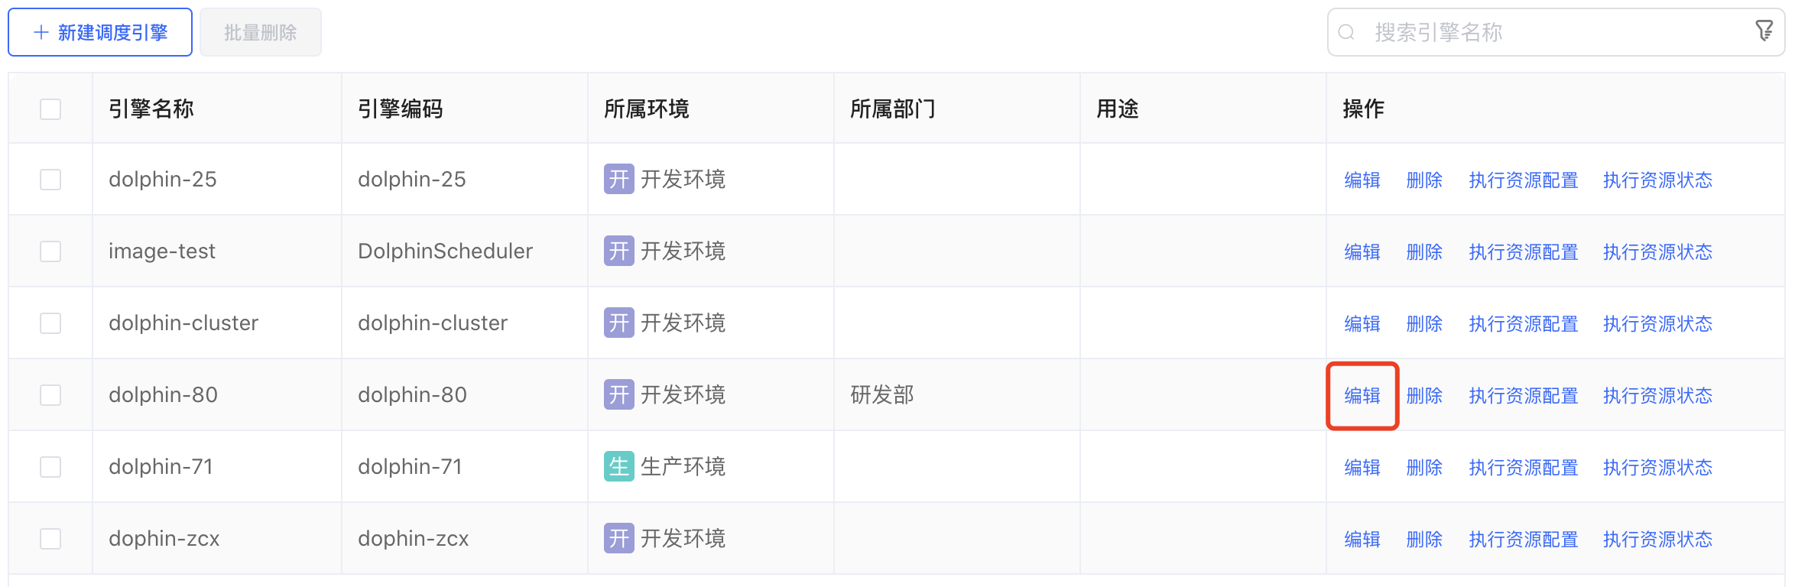Open 执行资源配置 for dolphin-80
This screenshot has height=587, width=1795.
tap(1524, 395)
